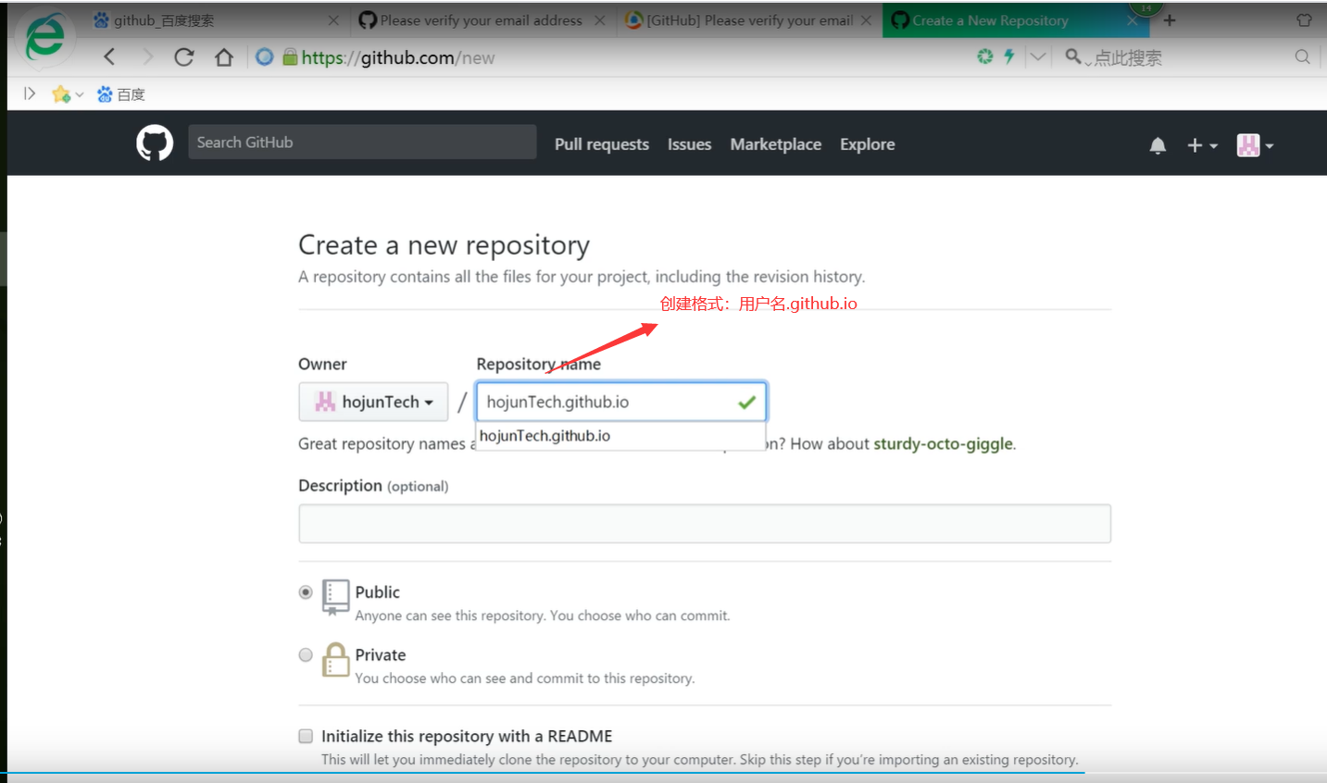Reload the page with refresh icon
Screen dimensions: 1327x783
pyautogui.click(x=184, y=57)
